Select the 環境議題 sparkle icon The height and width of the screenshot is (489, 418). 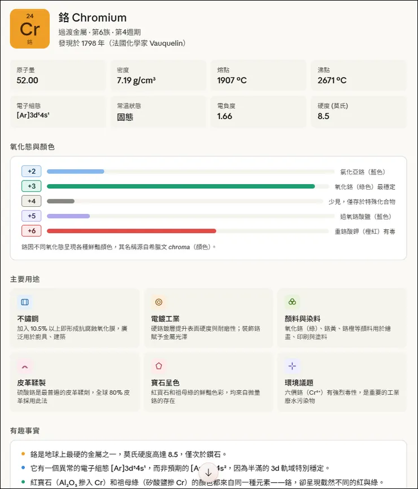click(293, 367)
